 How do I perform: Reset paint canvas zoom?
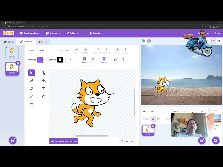127,141
